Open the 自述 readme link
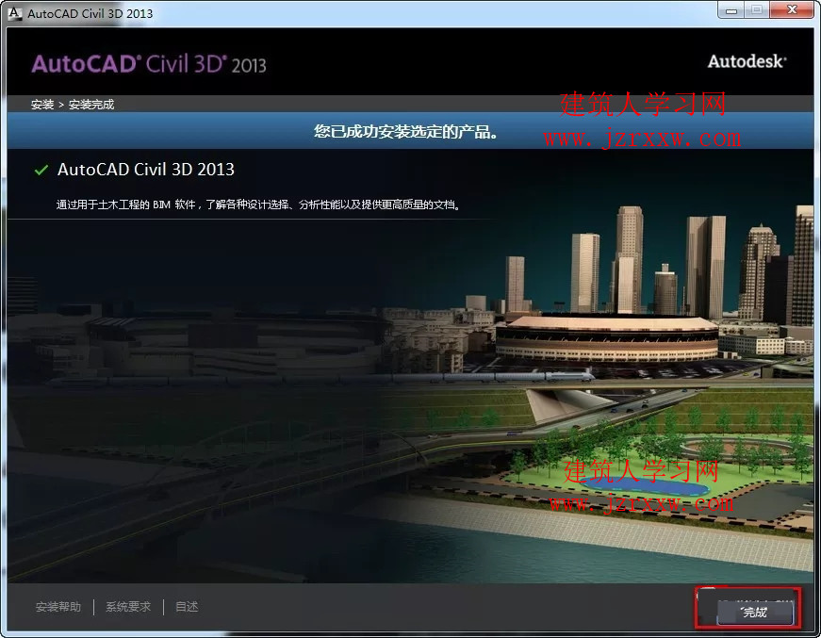Viewport: 821px width, 638px height. pyautogui.click(x=187, y=607)
